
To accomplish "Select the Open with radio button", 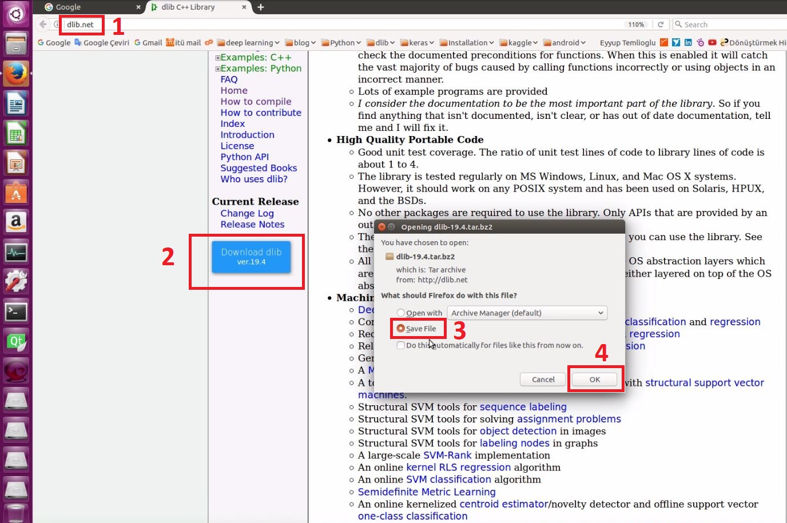I will click(401, 313).
